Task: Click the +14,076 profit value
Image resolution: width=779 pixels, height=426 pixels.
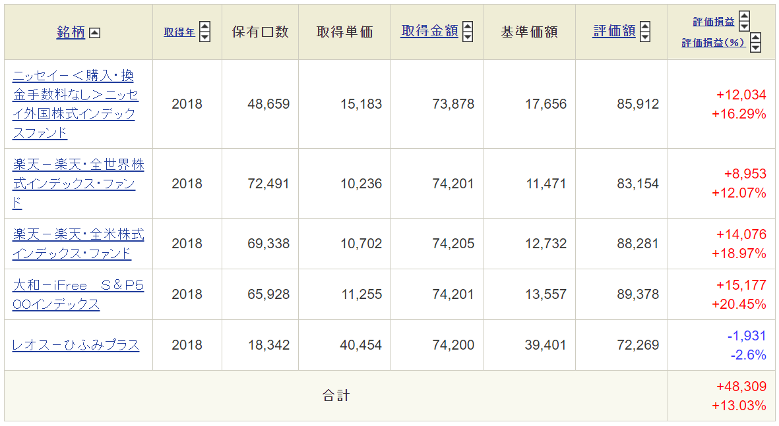Action: pyautogui.click(x=741, y=234)
